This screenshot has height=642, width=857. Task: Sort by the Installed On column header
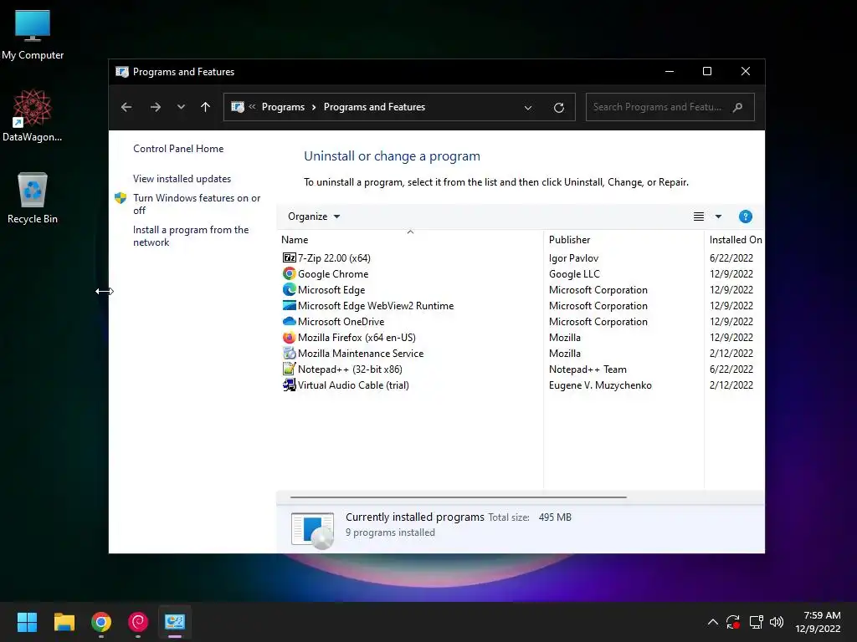pyautogui.click(x=735, y=240)
